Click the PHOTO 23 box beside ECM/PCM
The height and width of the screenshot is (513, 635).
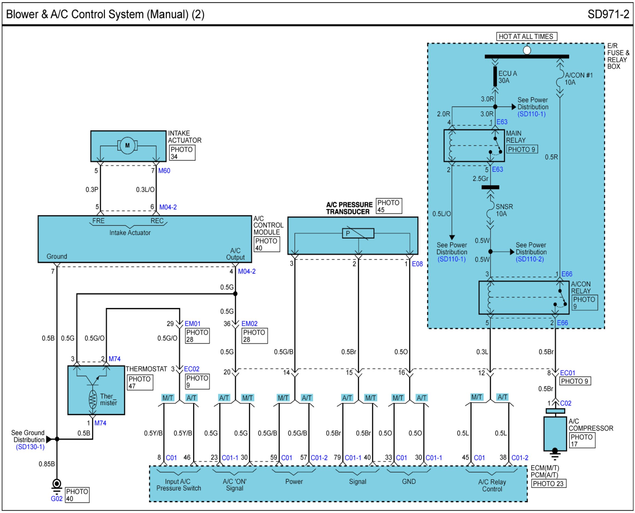[x=548, y=483]
